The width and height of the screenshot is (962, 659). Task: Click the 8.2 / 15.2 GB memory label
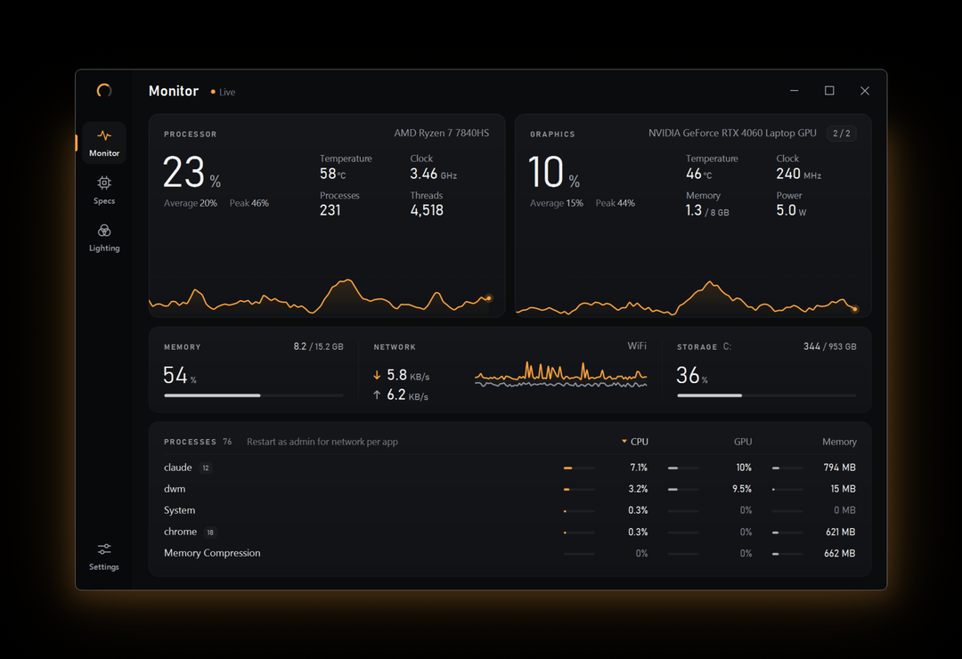[318, 346]
